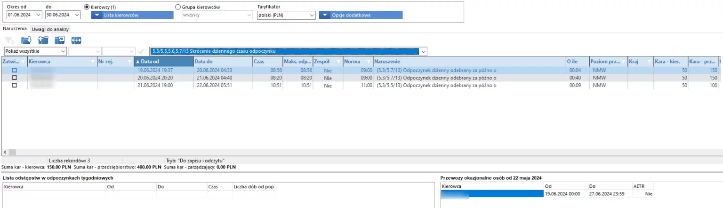723x208 pixels.
Task: Click the O ile value 00:40
Action: 575,78
